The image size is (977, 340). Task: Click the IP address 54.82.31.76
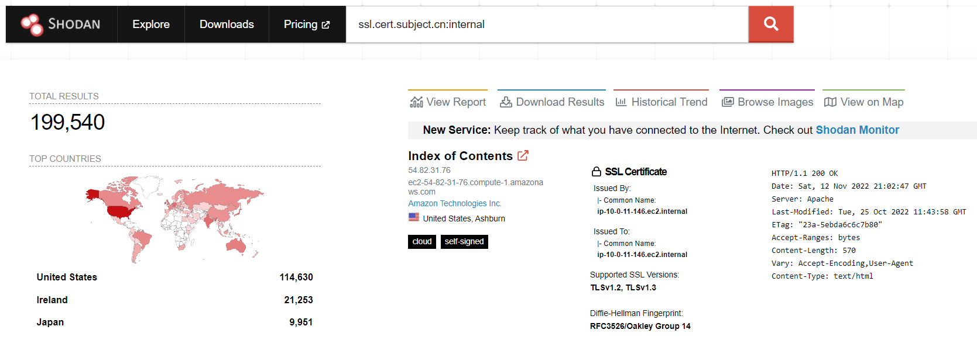point(429,170)
